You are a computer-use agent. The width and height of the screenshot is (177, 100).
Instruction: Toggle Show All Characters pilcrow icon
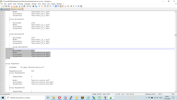click(x=53, y=6)
